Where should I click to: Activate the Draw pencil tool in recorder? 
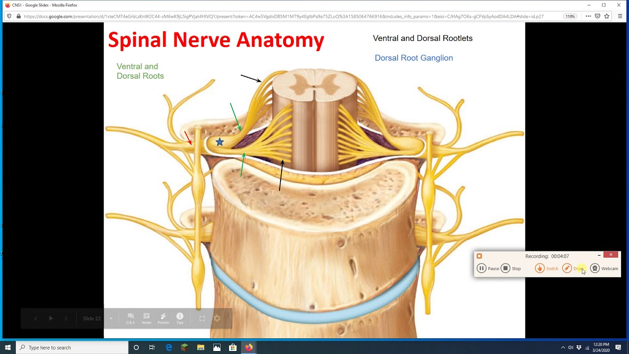click(x=567, y=268)
